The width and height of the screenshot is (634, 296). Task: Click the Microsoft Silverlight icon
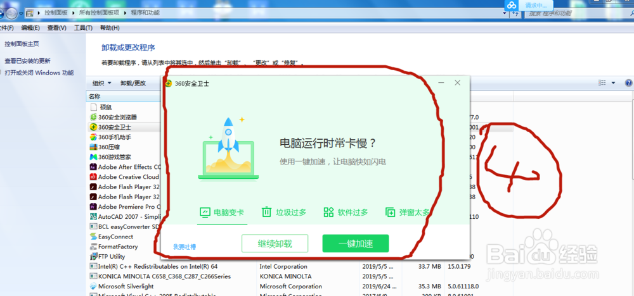(93, 287)
